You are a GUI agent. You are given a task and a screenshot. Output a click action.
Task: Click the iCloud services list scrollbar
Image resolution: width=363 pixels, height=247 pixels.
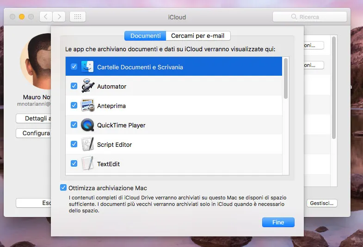coord(333,88)
